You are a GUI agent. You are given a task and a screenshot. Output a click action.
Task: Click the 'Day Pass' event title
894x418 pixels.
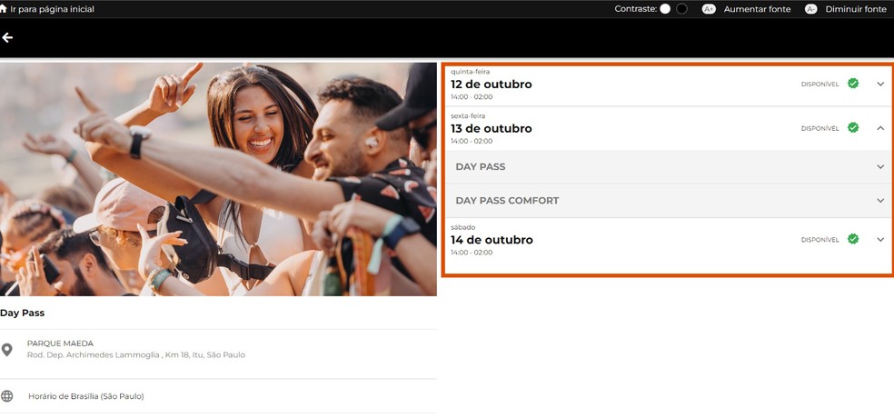click(x=22, y=313)
